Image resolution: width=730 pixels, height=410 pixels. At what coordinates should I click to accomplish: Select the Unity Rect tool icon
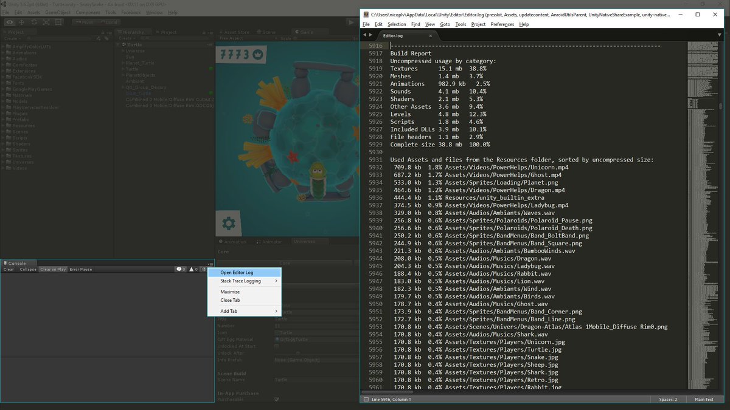(x=58, y=22)
